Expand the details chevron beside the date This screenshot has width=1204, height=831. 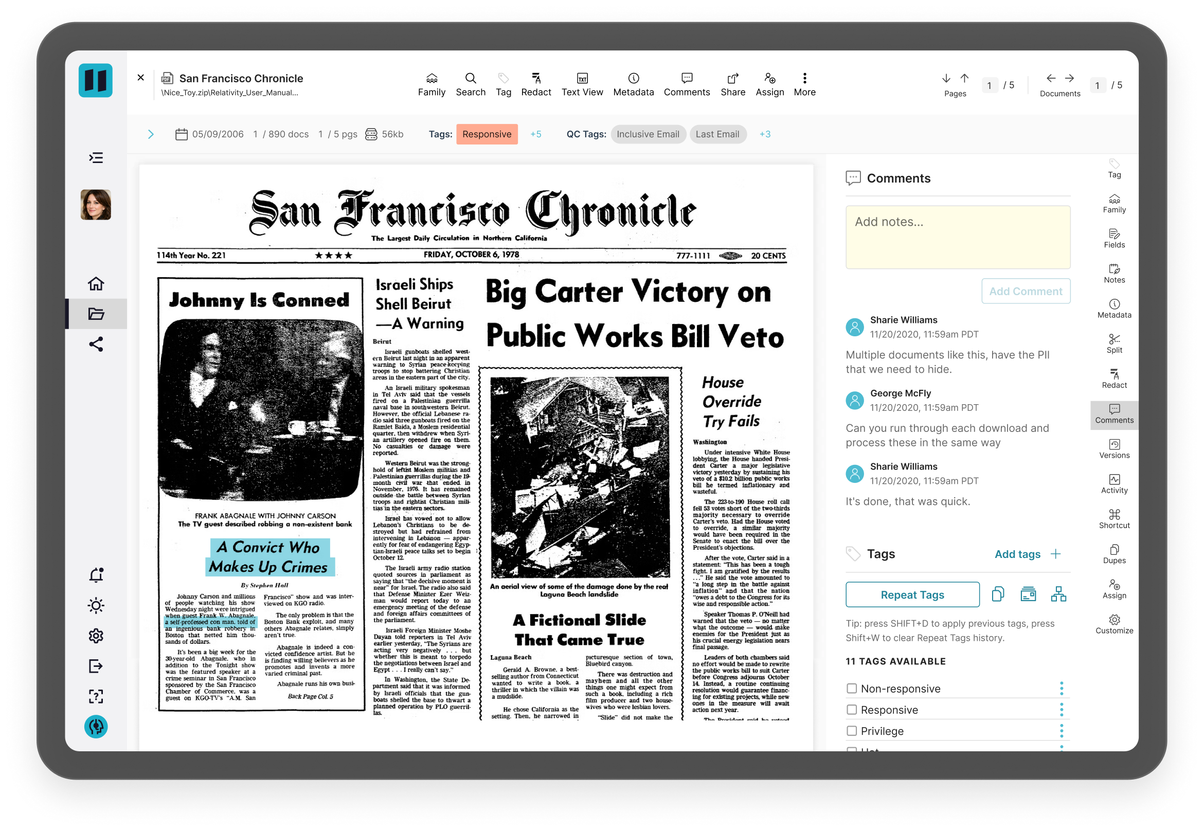point(151,134)
